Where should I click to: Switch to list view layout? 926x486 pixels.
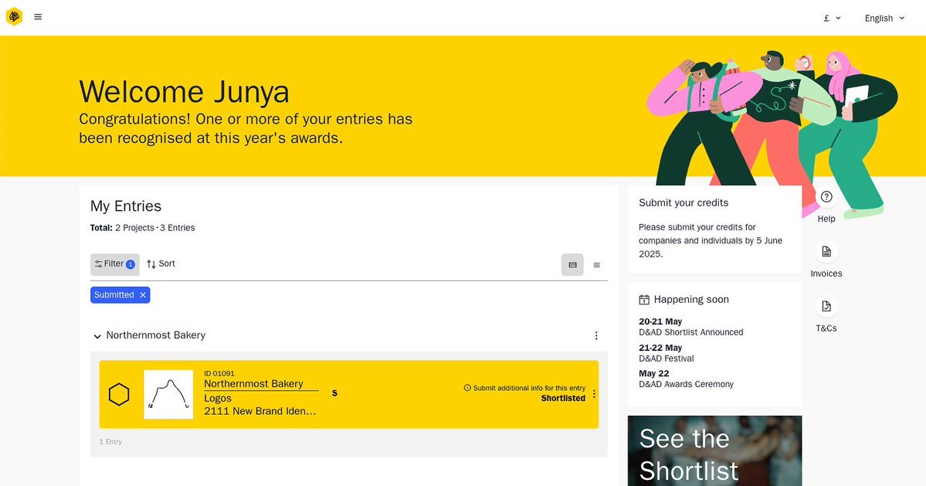click(x=596, y=265)
